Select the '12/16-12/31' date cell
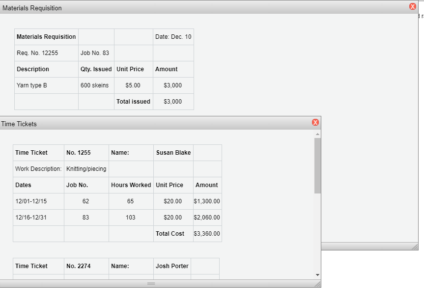Image resolution: width=424 pixels, height=302 pixels. [38, 218]
